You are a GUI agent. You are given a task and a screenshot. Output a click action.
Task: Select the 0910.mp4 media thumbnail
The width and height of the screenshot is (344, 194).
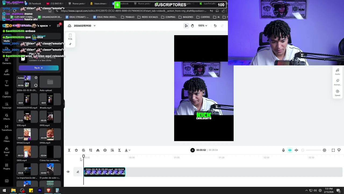click(x=50, y=117)
